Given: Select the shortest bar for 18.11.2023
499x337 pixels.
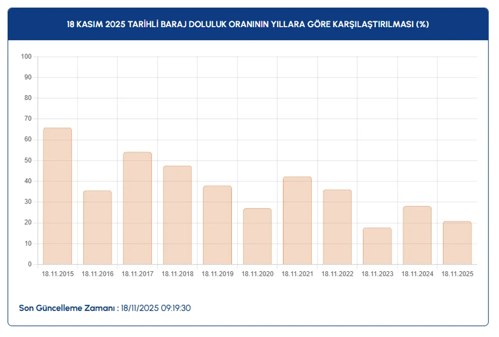Looking at the screenshot, I should (x=377, y=245).
